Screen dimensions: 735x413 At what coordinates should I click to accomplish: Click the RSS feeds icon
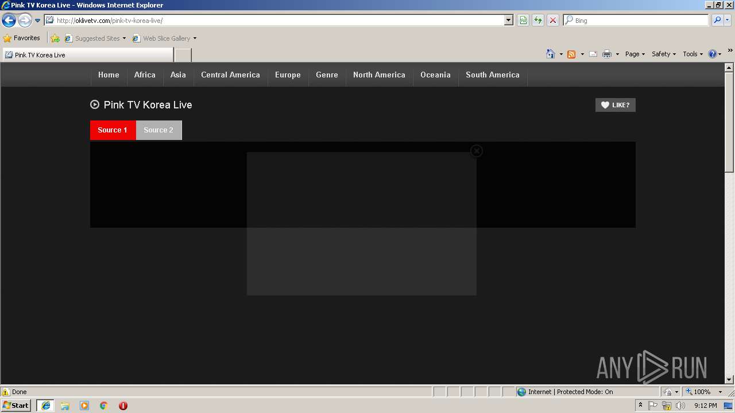pos(571,54)
